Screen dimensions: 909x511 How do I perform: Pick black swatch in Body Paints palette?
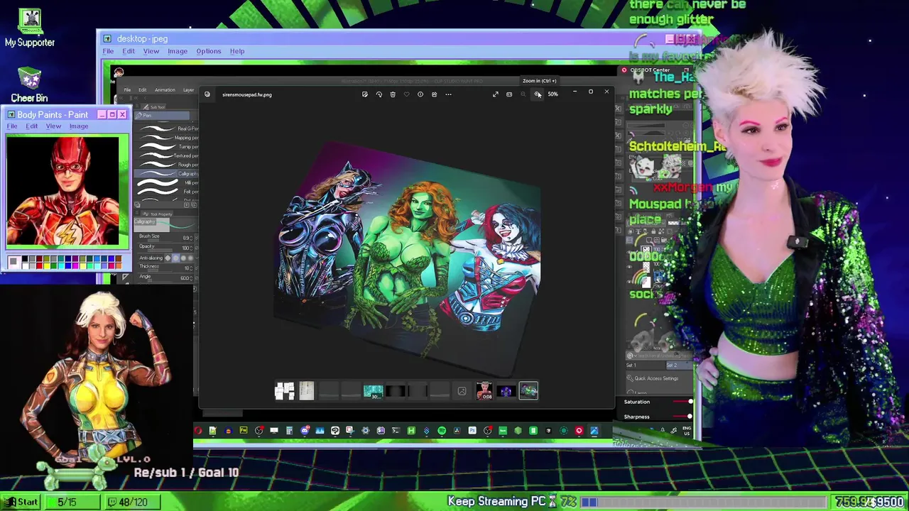(25, 258)
